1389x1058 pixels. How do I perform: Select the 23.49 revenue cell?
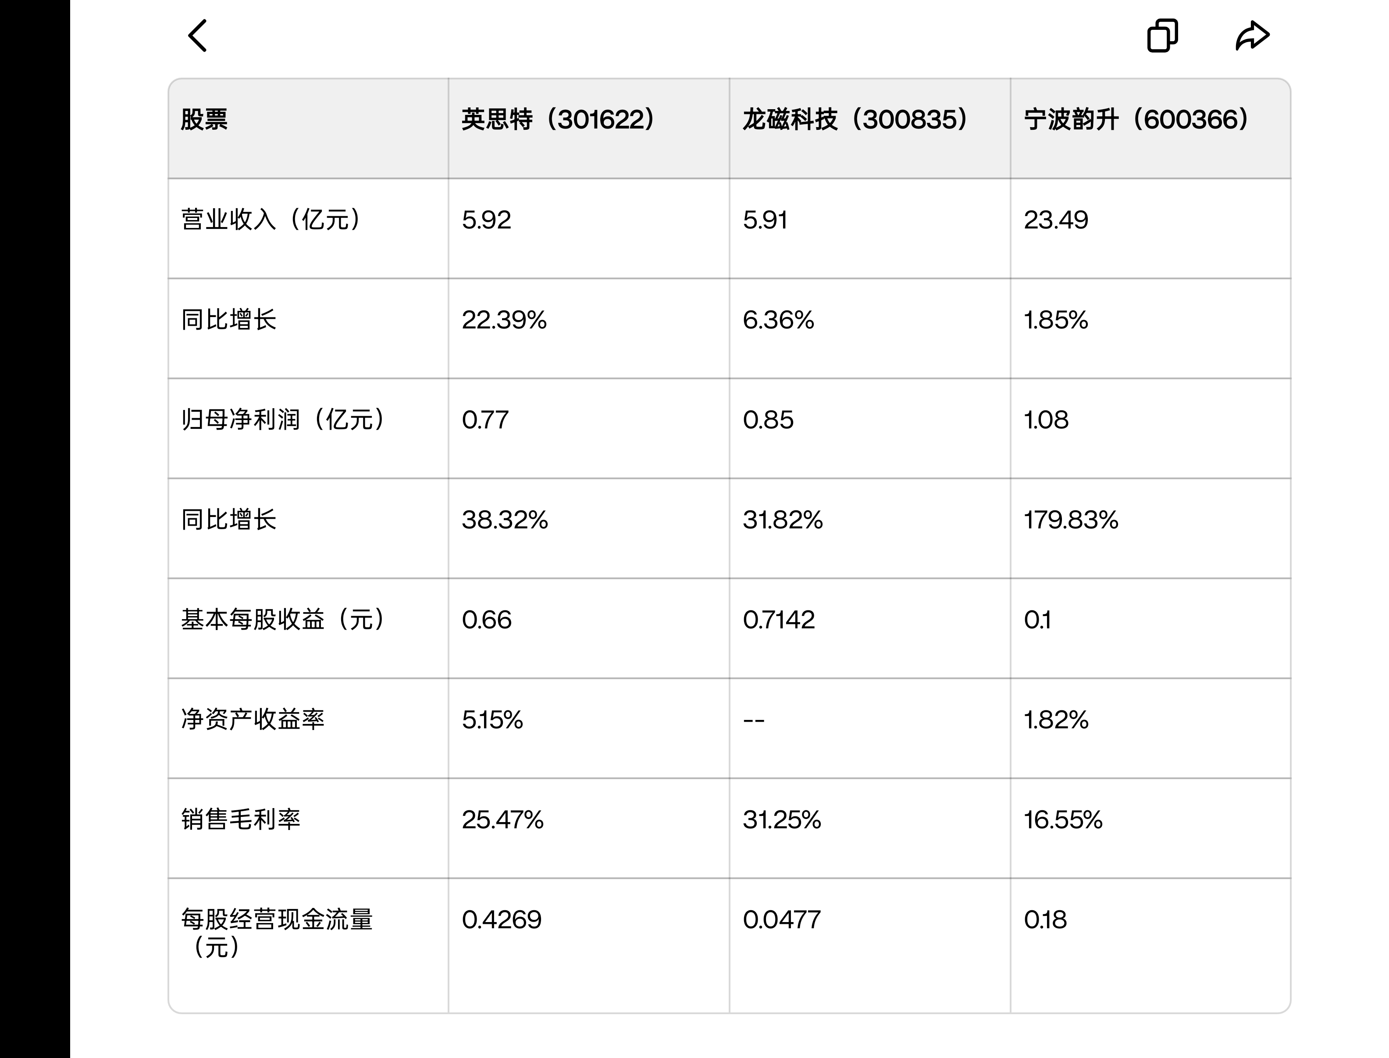[x=1056, y=220]
